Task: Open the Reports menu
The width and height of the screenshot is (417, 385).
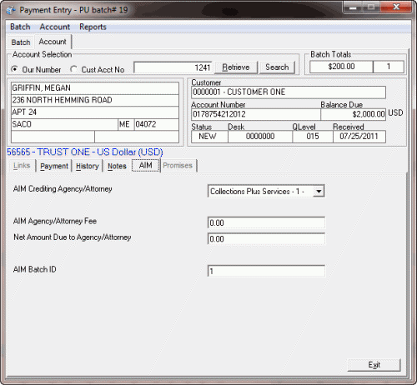Action: click(x=93, y=27)
